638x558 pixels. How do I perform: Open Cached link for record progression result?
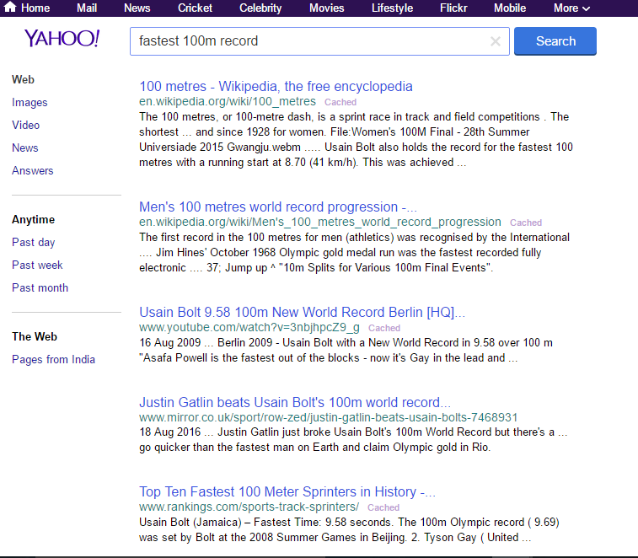tap(526, 223)
